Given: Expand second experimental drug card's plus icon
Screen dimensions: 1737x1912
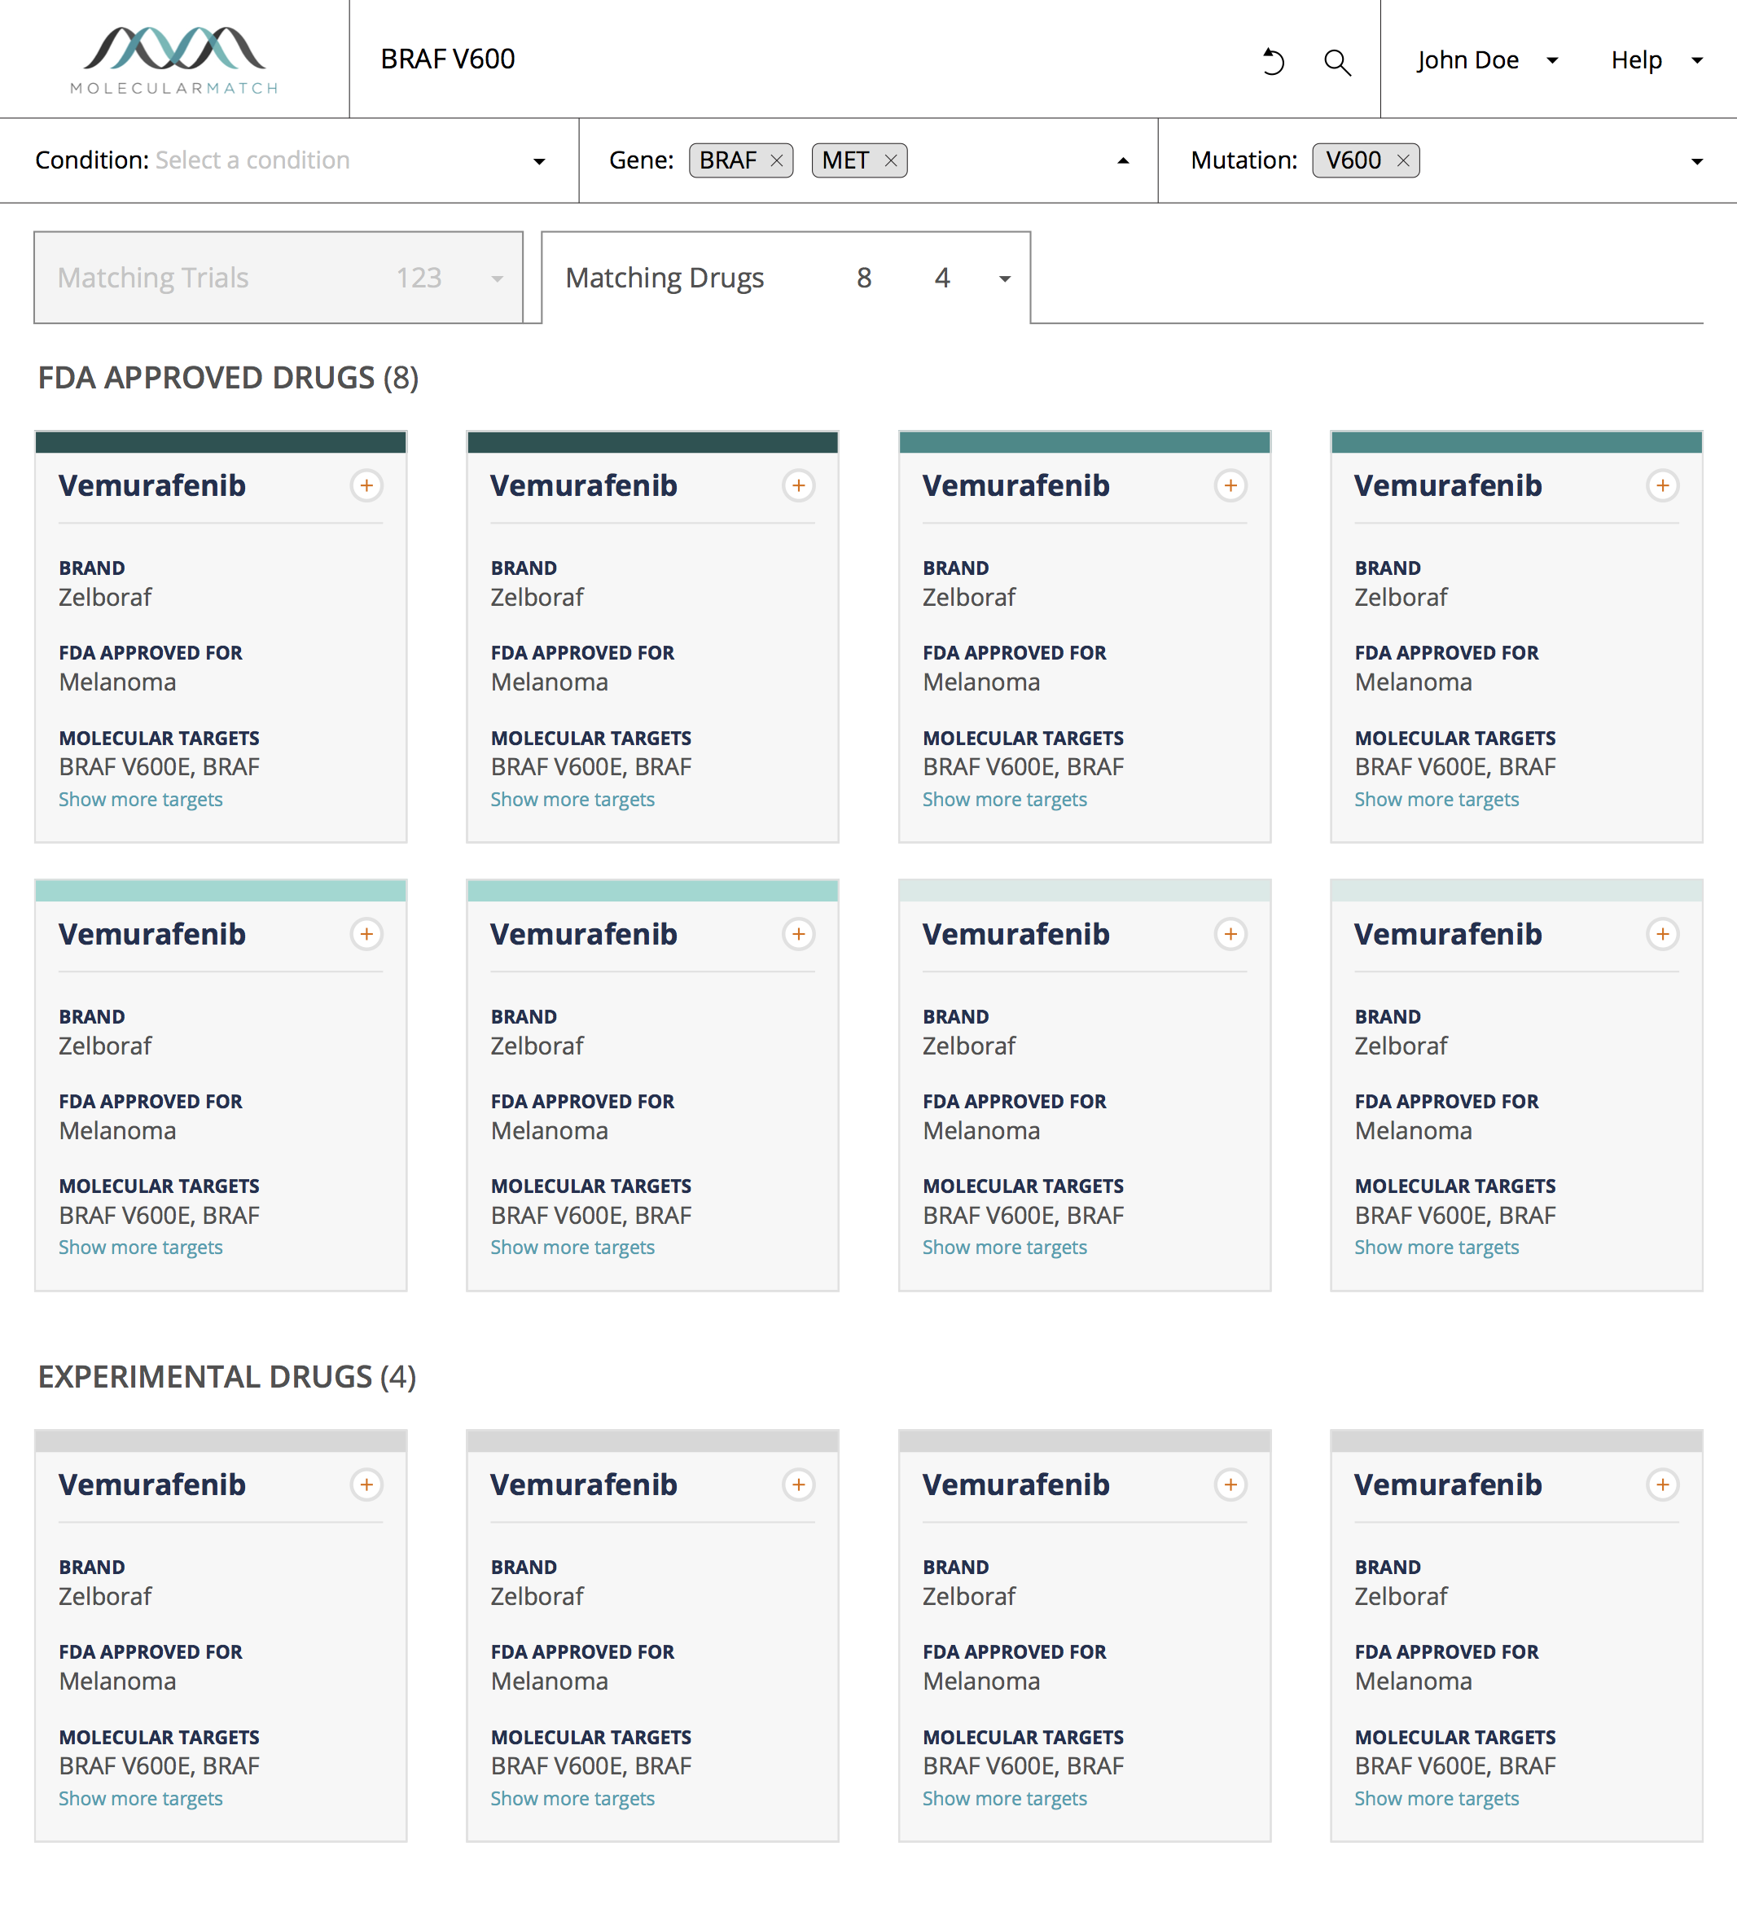Looking at the screenshot, I should click(x=799, y=1484).
